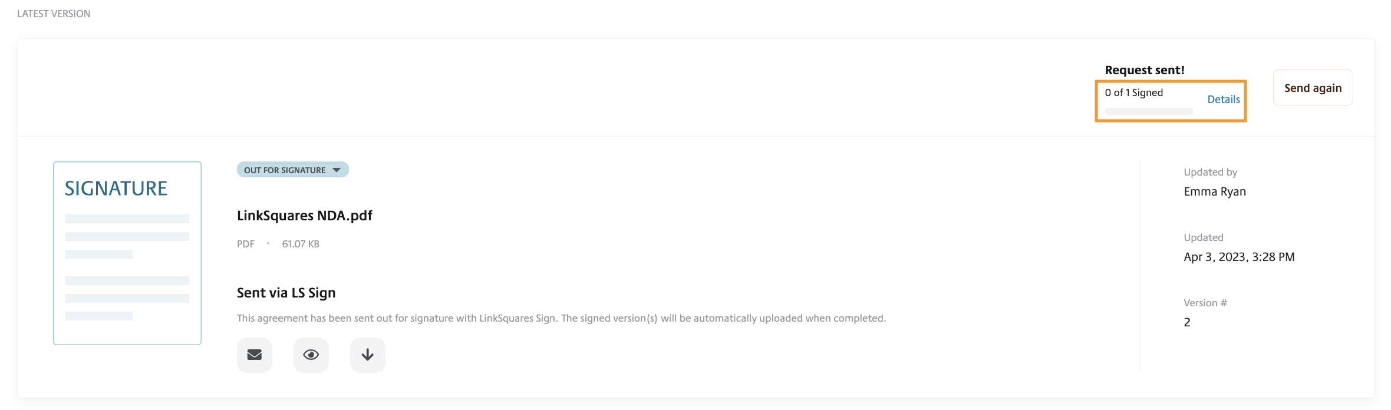This screenshot has width=1391, height=410.
Task: Open the OUT FOR SIGNATURE status dropdown
Action: (292, 170)
